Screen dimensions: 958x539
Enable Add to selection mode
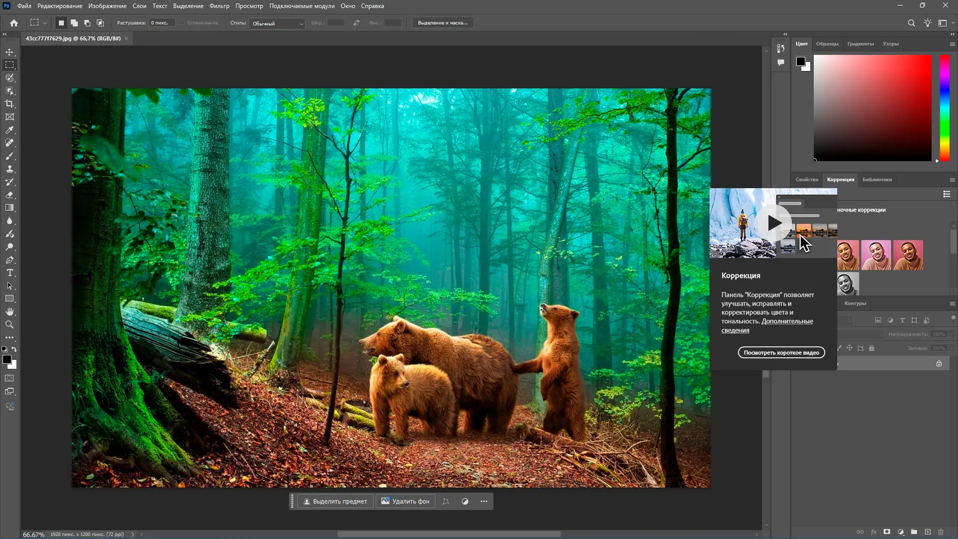pos(74,23)
